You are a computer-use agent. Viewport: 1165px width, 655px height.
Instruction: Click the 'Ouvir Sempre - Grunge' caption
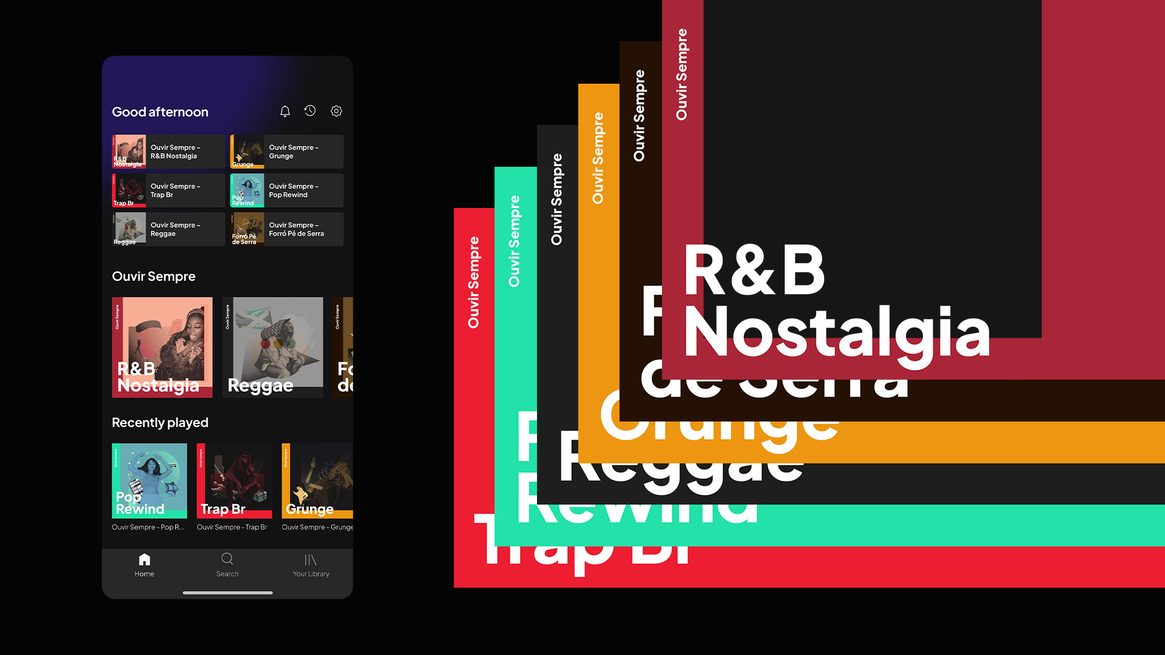click(317, 527)
